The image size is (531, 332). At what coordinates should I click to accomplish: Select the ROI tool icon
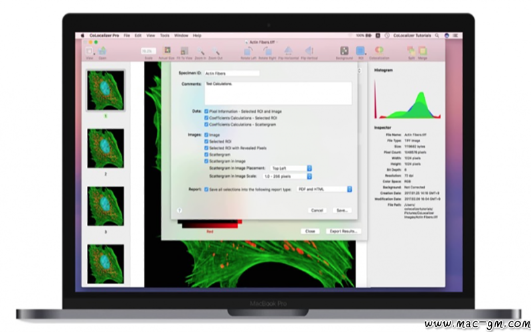pos(360,51)
